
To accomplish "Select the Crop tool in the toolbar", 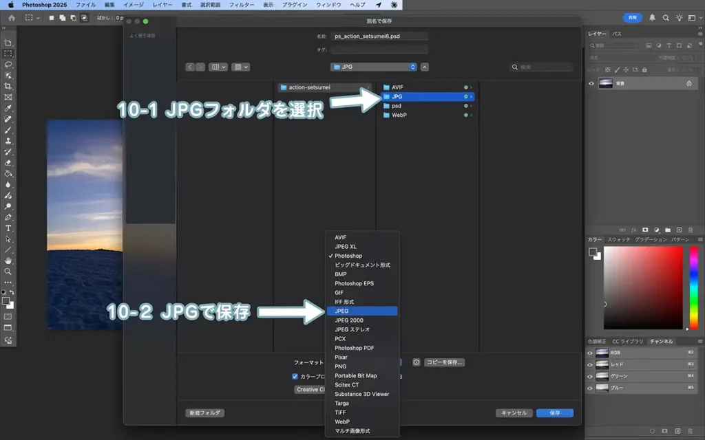I will coord(8,86).
